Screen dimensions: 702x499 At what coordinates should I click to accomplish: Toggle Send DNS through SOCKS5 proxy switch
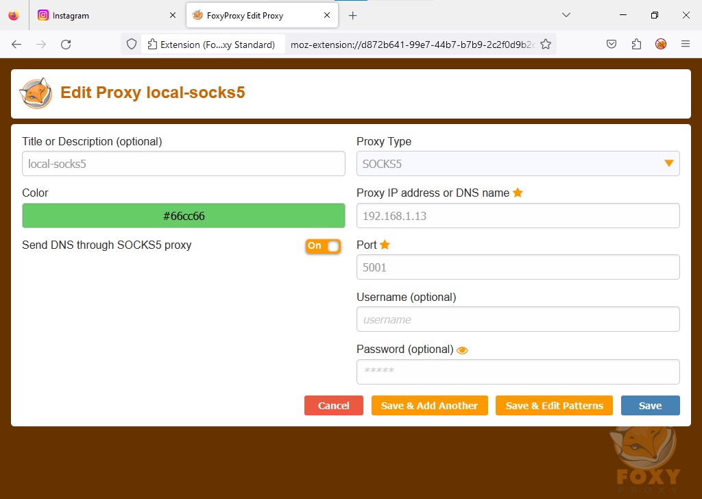pyautogui.click(x=324, y=245)
